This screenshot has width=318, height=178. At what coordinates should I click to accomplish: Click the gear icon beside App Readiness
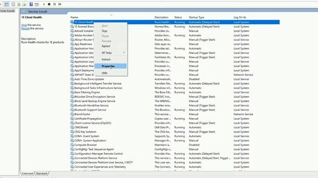click(x=72, y=44)
